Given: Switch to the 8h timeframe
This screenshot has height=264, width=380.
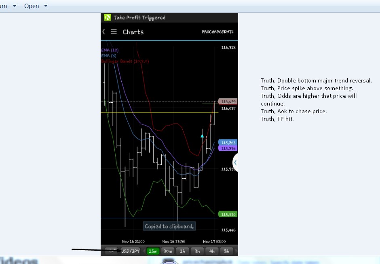Looking at the screenshot, I should click(227, 251).
